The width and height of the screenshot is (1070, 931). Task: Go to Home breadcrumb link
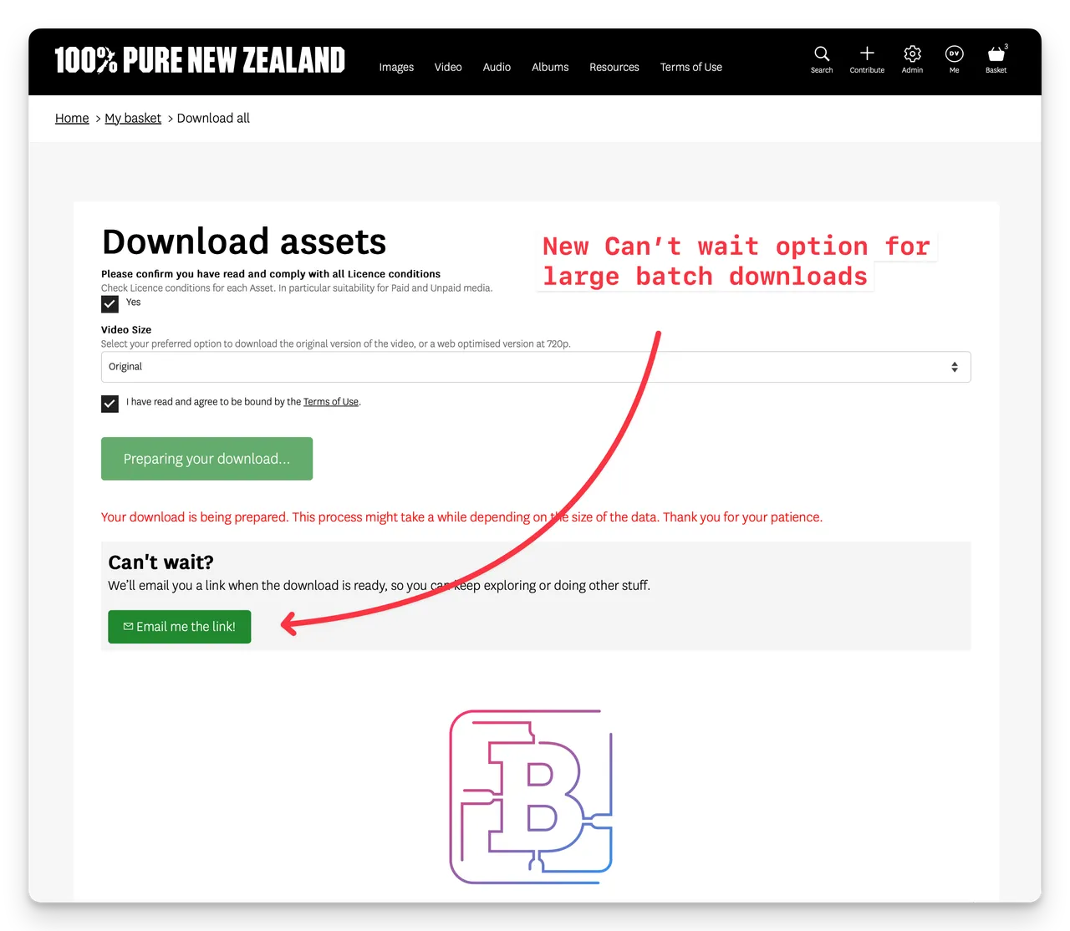click(72, 119)
